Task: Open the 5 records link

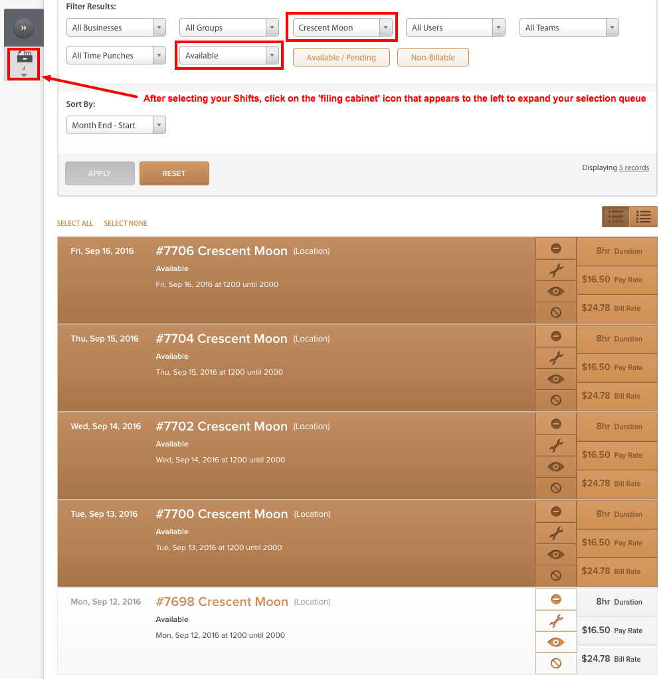Action: 634,167
